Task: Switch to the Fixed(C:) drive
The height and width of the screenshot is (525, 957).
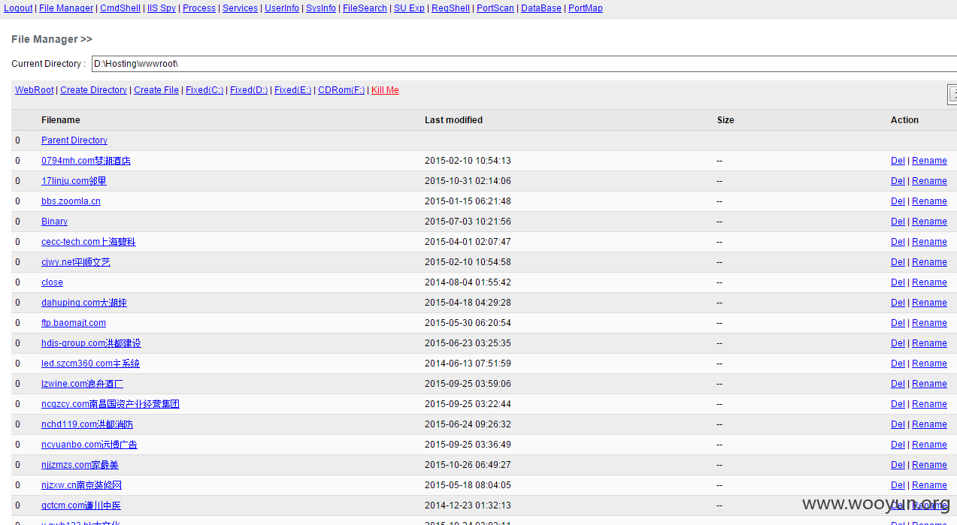Action: click(x=204, y=90)
